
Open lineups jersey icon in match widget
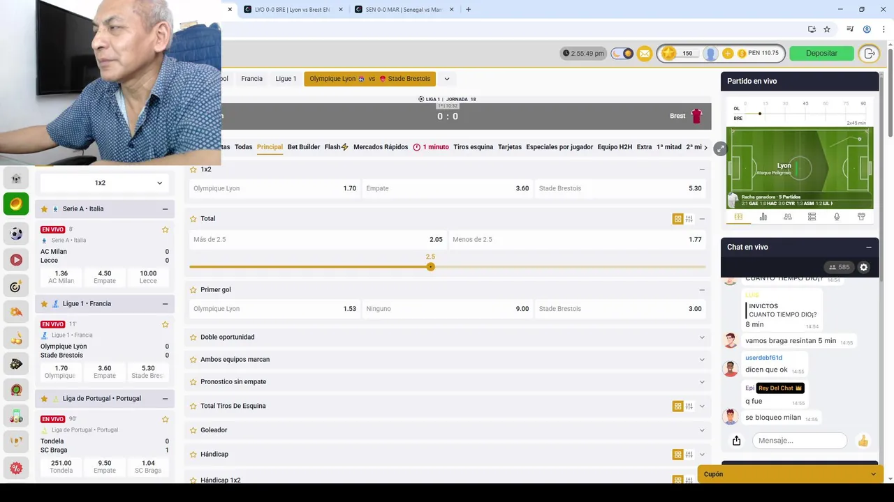[861, 217]
